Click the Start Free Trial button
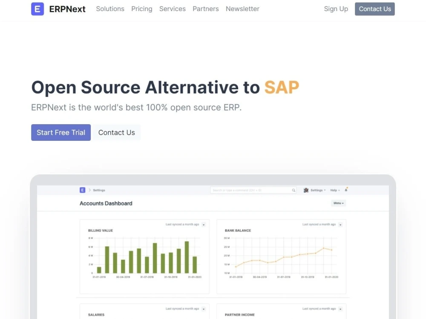Image resolution: width=426 pixels, height=319 pixels. (x=60, y=132)
